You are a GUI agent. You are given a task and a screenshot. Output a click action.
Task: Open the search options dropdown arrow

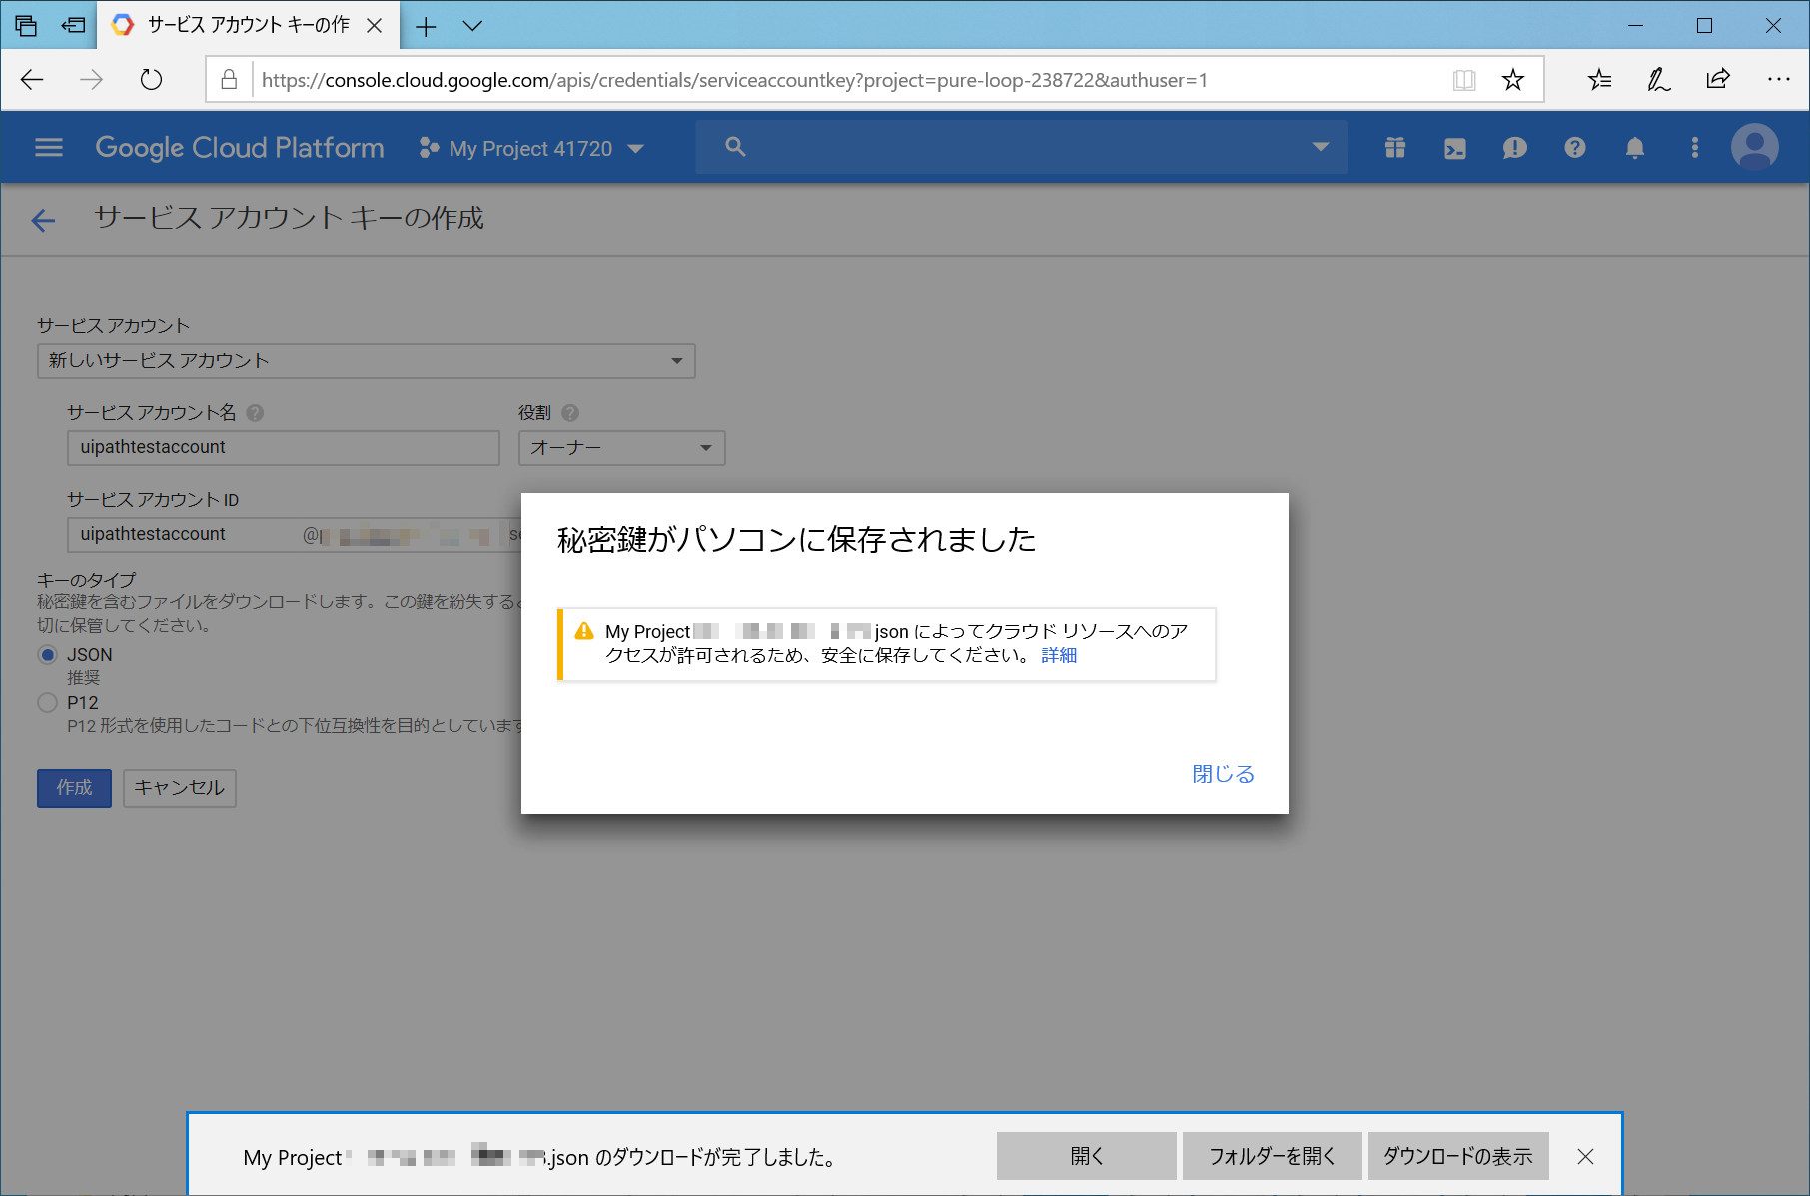pyautogui.click(x=1321, y=147)
